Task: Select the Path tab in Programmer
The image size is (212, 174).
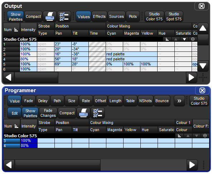Action: [x=57, y=101]
